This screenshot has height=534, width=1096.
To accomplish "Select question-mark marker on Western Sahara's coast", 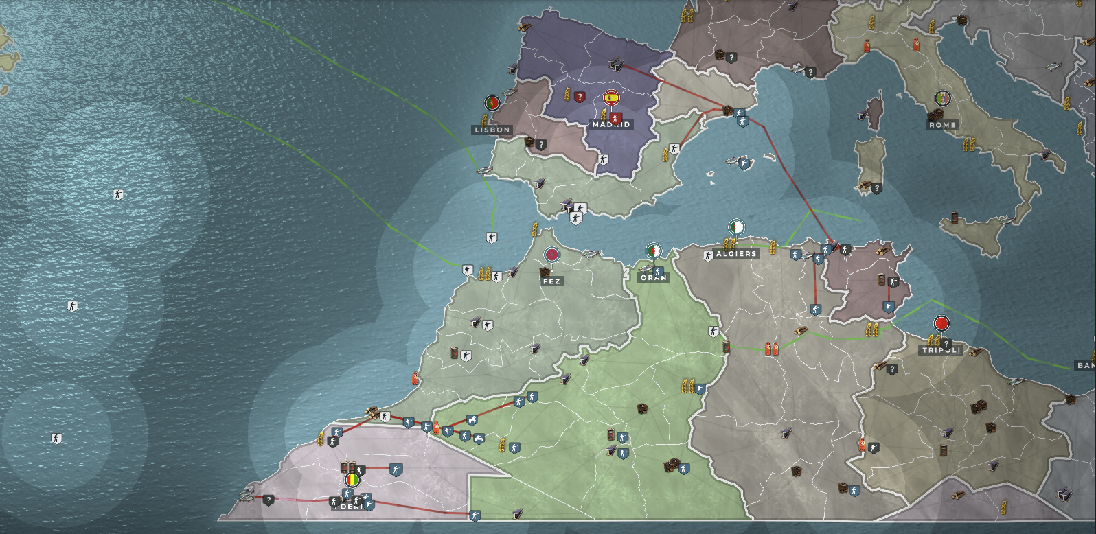I will tap(269, 500).
